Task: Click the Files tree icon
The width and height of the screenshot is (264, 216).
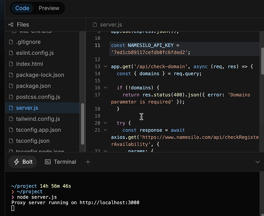Action: 11,25
